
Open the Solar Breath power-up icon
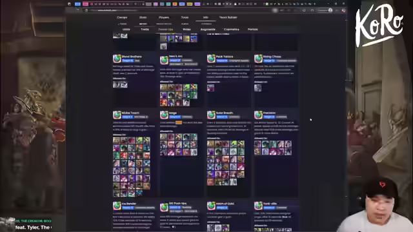point(211,115)
